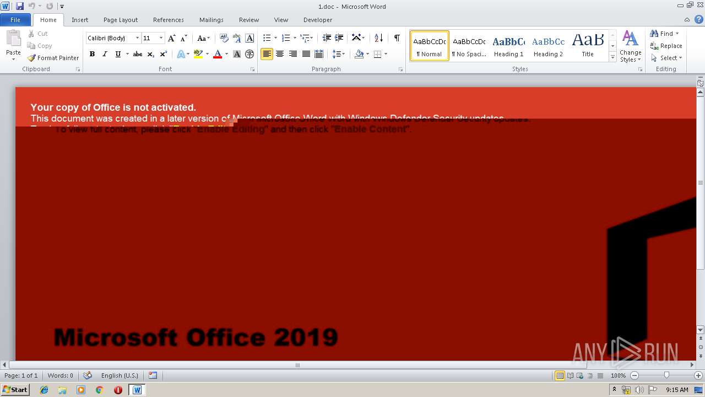Viewport: 705px width, 397px height.
Task: Click the vertical scrollbar
Action: [701, 182]
